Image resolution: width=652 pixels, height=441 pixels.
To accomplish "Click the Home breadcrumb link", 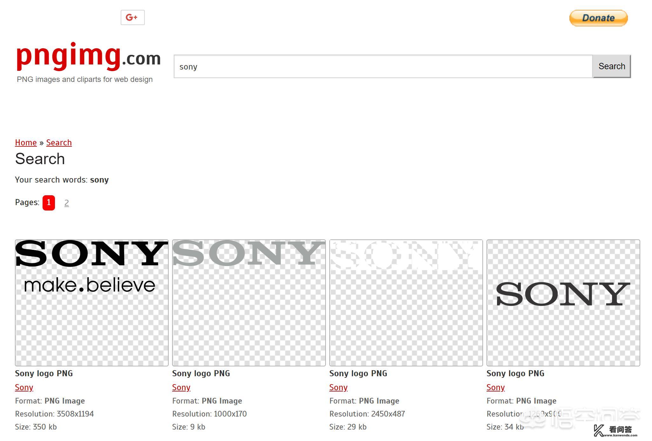I will pos(26,142).
